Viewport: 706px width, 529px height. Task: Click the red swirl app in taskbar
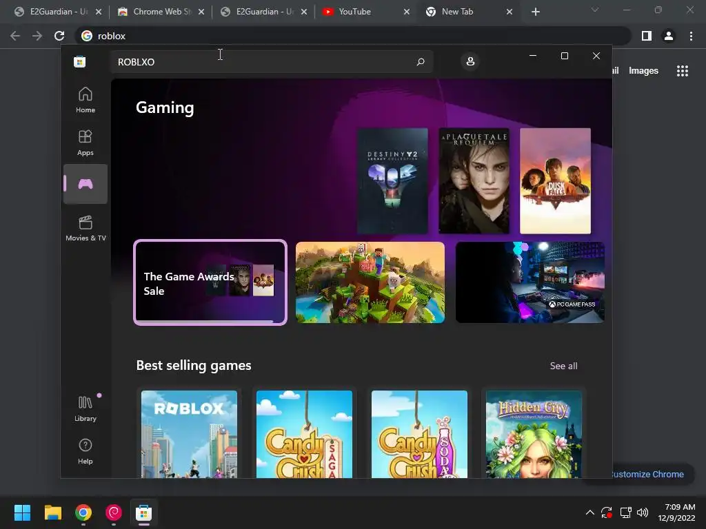pyautogui.click(x=114, y=512)
